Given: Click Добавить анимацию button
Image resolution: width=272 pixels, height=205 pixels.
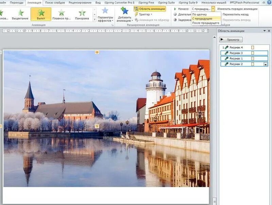Looking at the screenshot, I should [x=124, y=15].
